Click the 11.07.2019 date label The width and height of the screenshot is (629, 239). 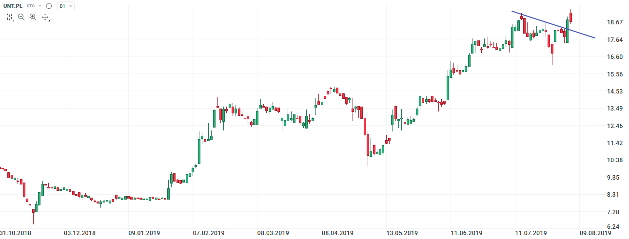tap(531, 233)
